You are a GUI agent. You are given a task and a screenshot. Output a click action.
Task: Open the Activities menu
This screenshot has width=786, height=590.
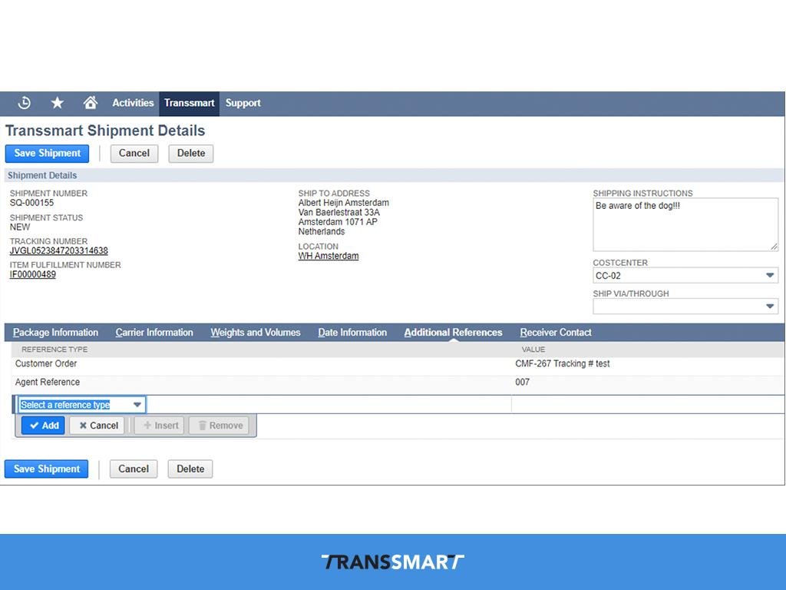click(133, 103)
